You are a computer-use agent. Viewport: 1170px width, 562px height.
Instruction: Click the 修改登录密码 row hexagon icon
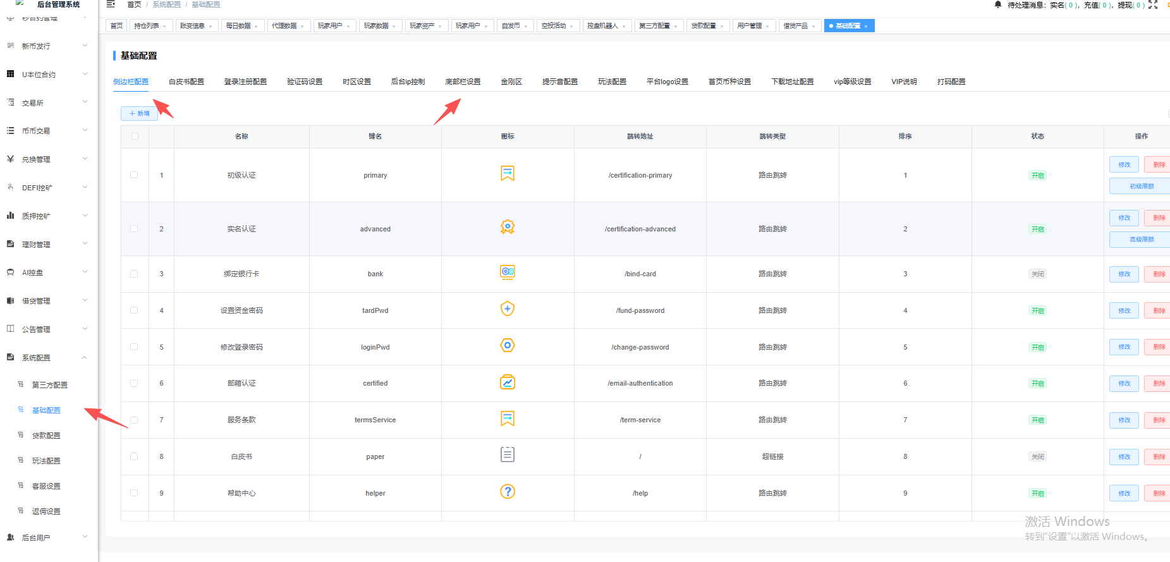[x=508, y=345]
